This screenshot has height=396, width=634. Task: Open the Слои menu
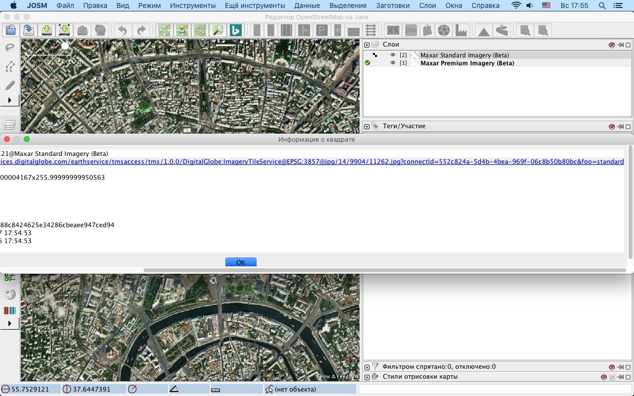(427, 6)
